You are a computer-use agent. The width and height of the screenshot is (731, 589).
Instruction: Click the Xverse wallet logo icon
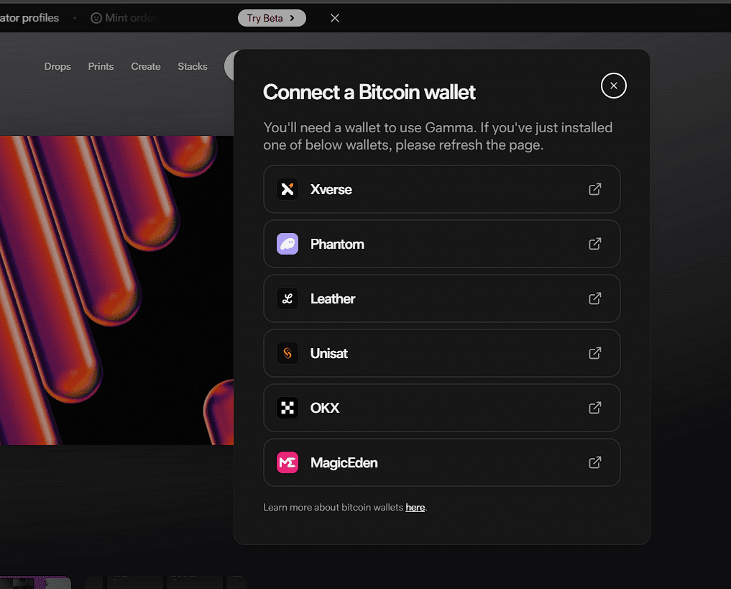(288, 189)
